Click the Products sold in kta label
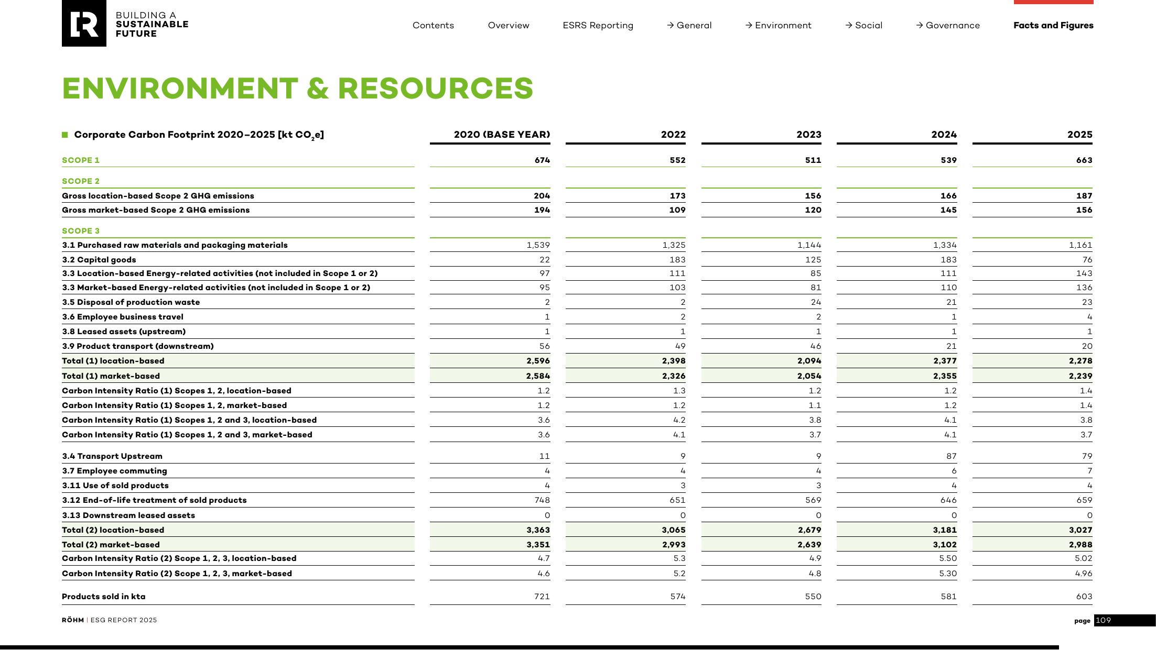Screen dimensions: 1156x650 pyautogui.click(x=104, y=597)
